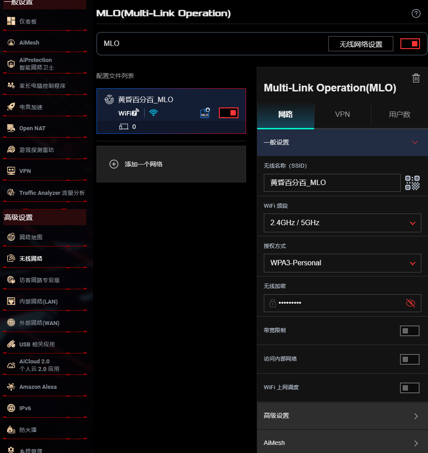428x453 pixels.
Task: Enable 带宽限制 toggle
Action: [410, 331]
